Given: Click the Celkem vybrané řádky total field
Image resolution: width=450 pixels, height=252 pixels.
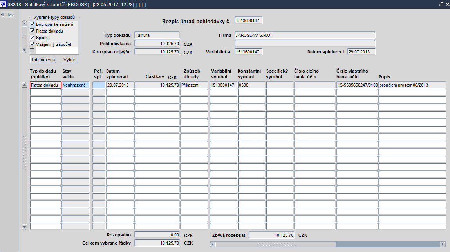Looking at the screenshot, I should click(x=157, y=243).
